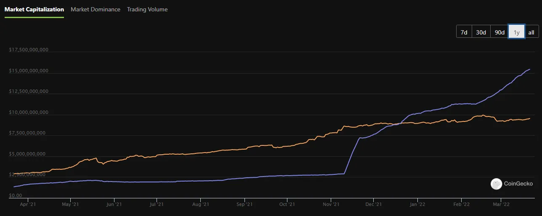Click the Aug '21 x-axis marker
542x216 pixels.
[200, 204]
